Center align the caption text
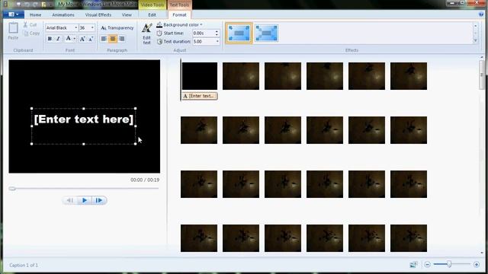 [113, 39]
